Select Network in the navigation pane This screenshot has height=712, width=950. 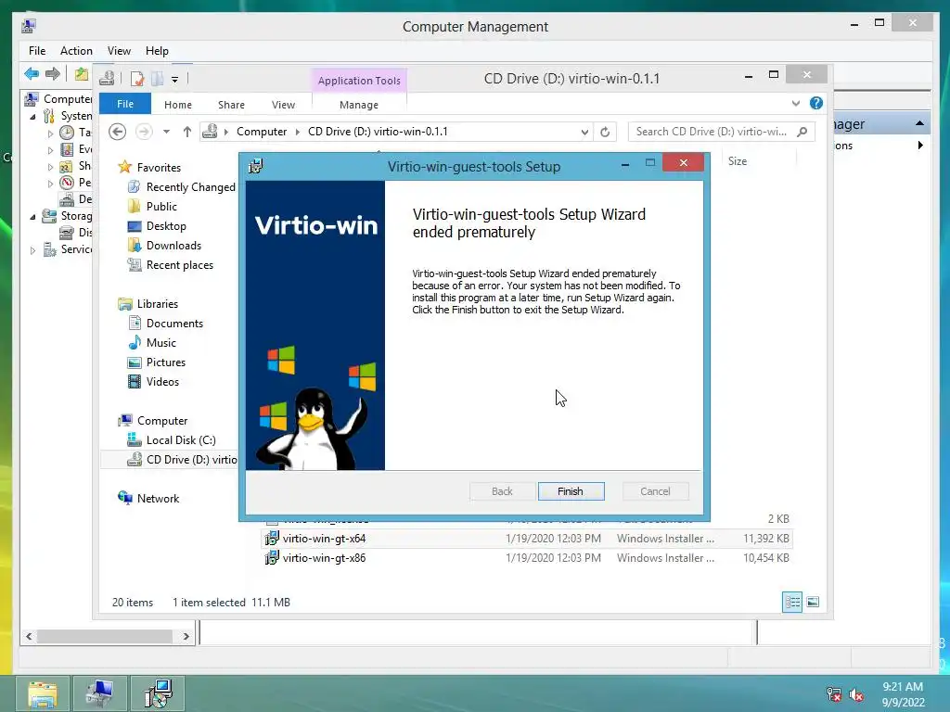click(148, 498)
